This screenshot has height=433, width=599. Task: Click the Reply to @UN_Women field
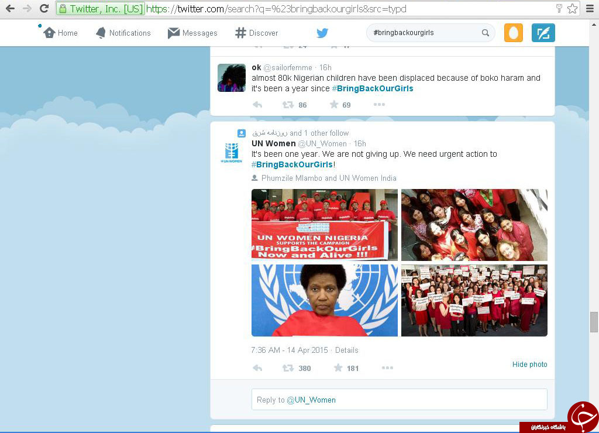point(399,400)
